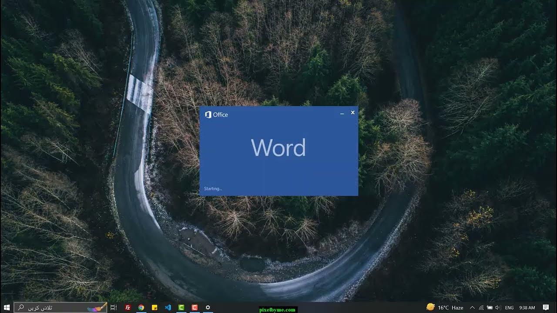Open the Windows Start menu
557x313 pixels.
point(7,307)
